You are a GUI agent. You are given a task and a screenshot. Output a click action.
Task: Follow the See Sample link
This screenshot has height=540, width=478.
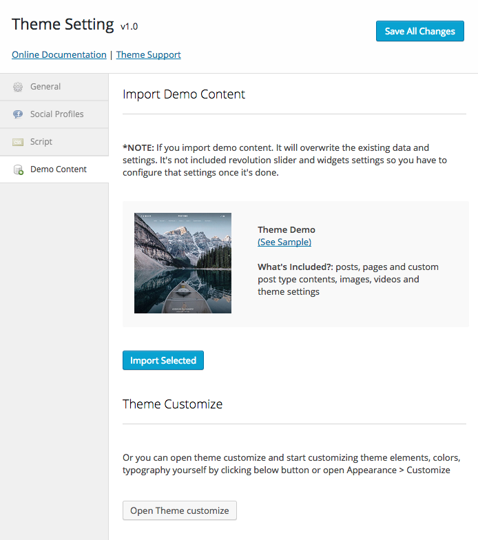[x=284, y=242]
